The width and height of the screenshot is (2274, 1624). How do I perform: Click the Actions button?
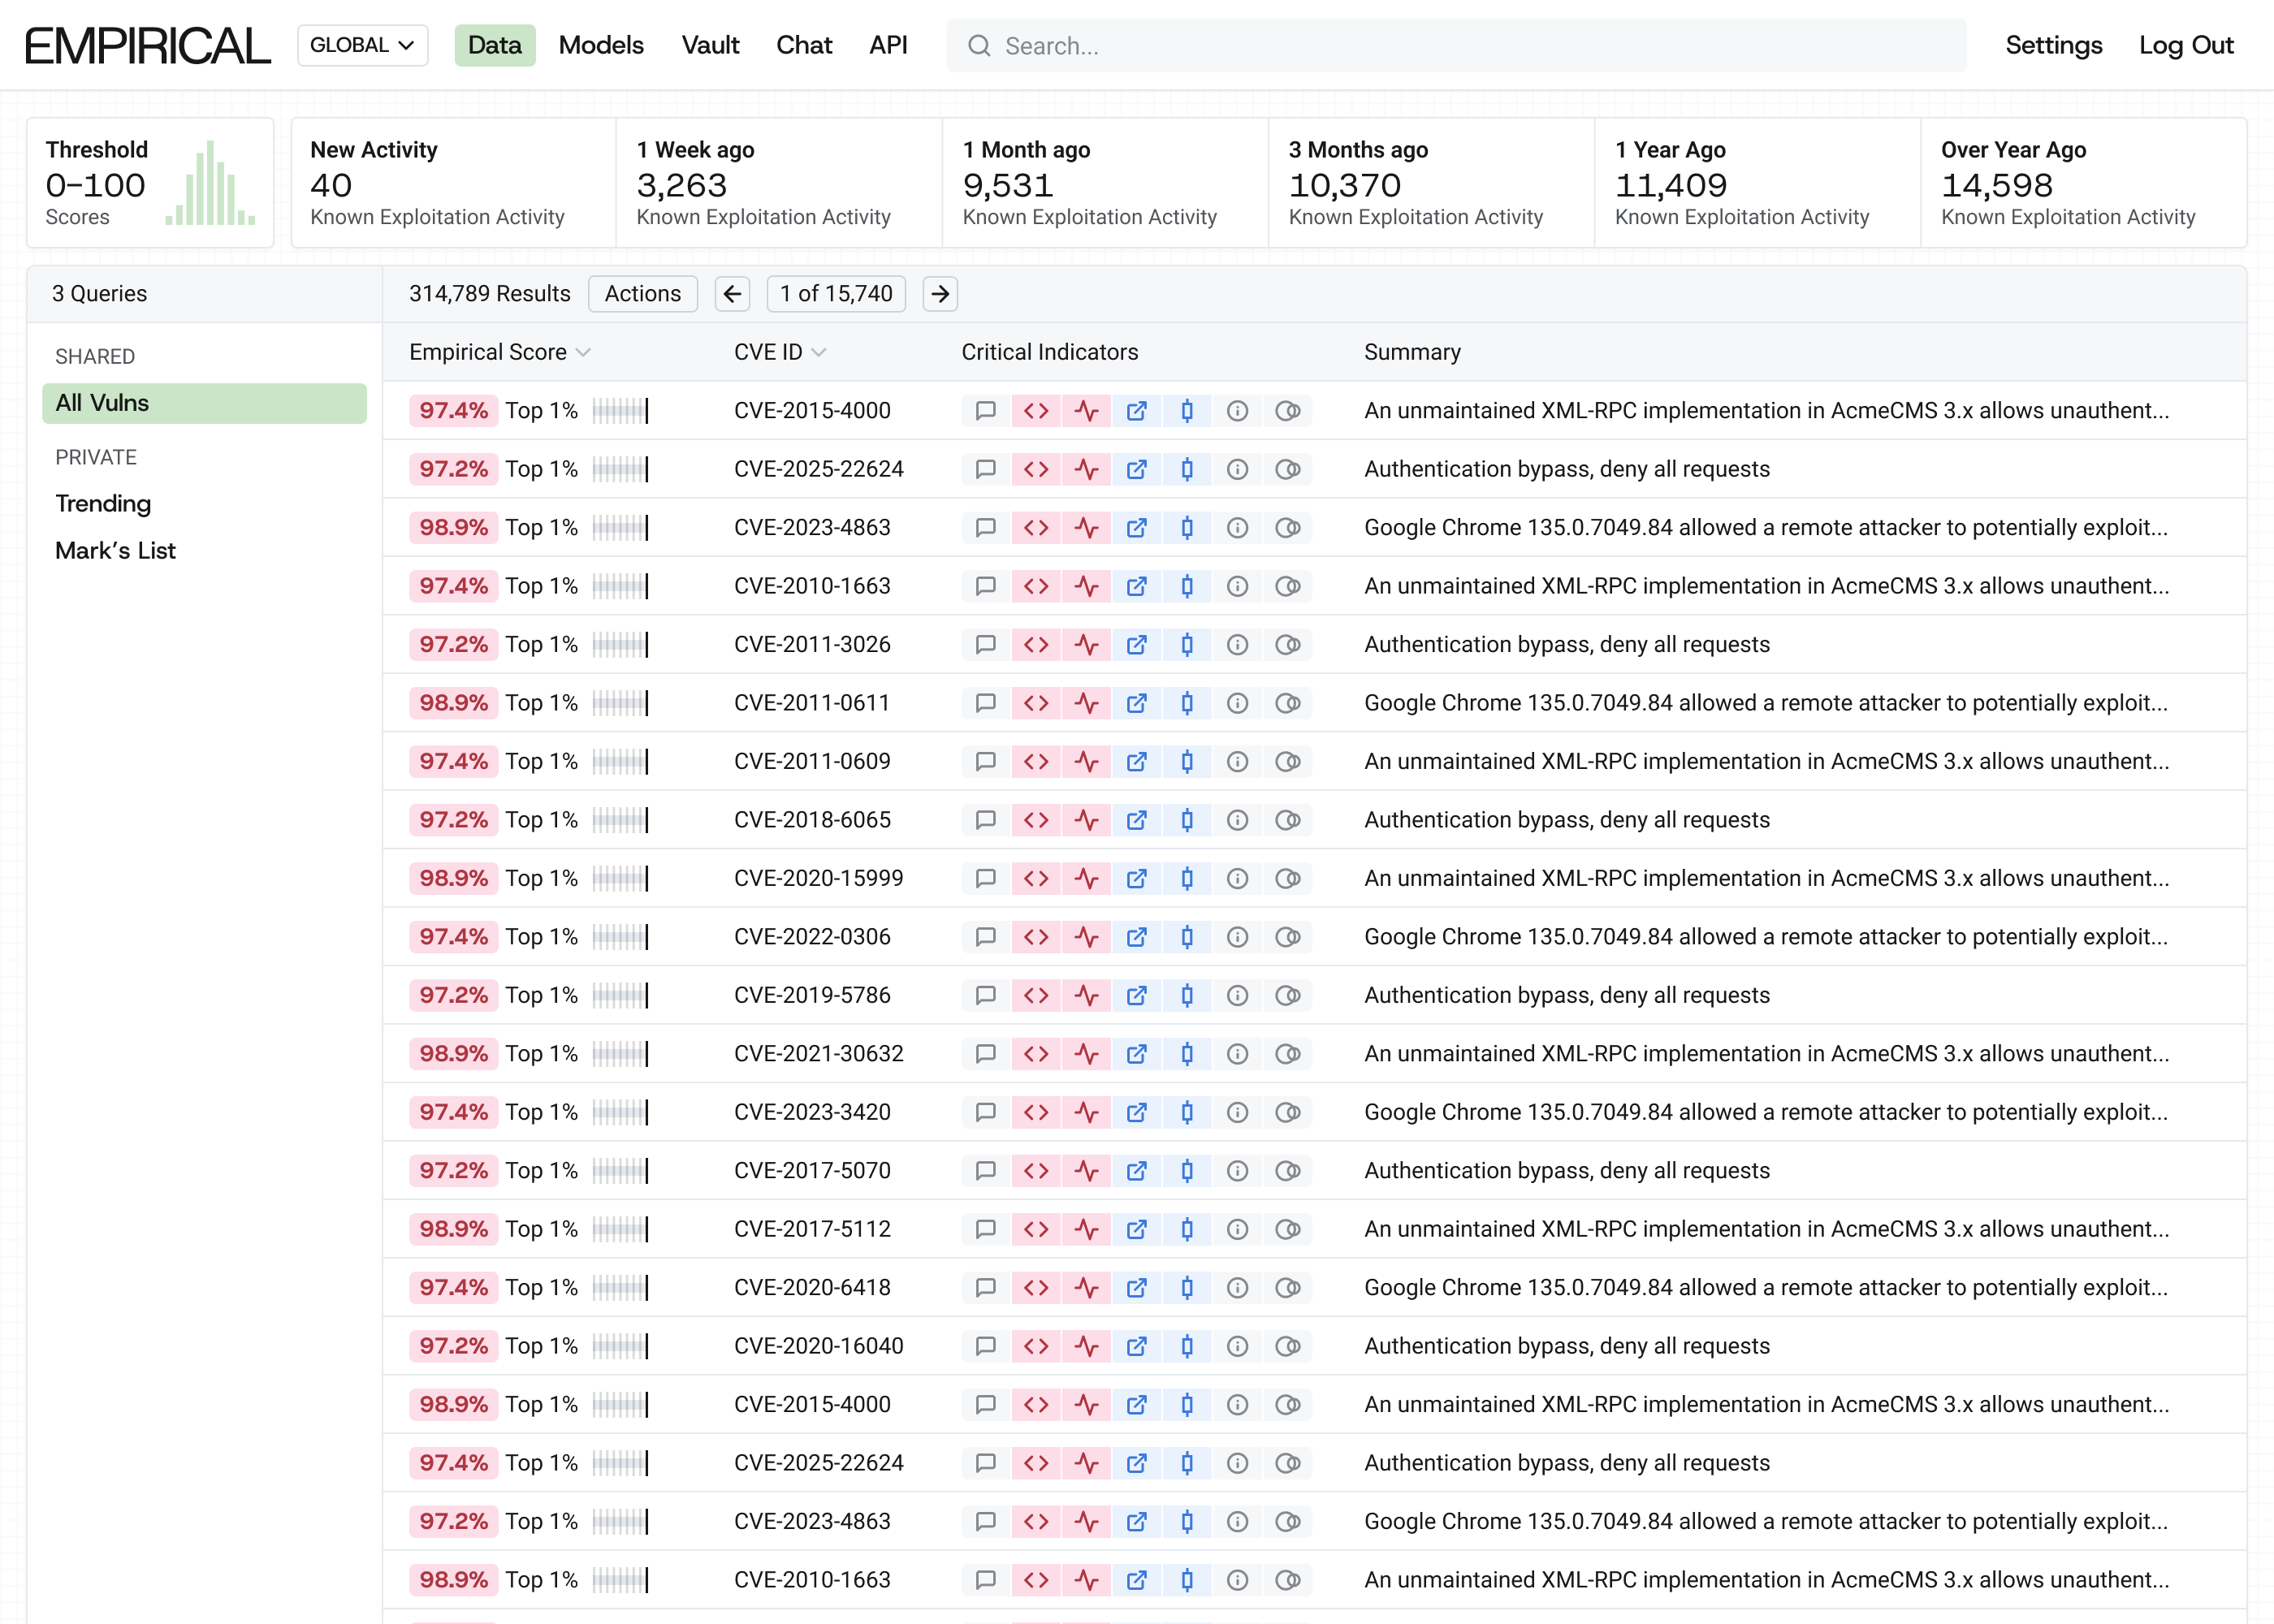click(642, 294)
